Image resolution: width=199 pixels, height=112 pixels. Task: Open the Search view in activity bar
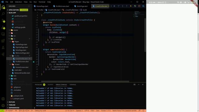(x=3, y=14)
